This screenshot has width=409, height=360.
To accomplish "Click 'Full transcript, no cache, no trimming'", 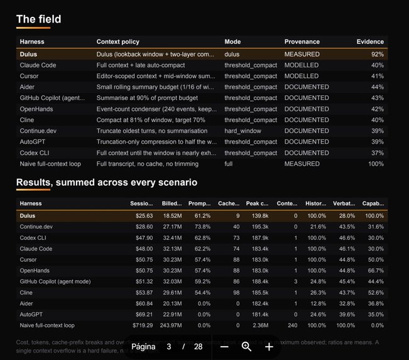I will click(x=148, y=164).
